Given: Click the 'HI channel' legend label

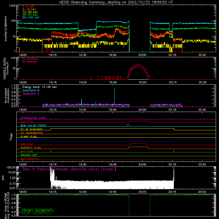Looking at the screenshot, I should 30,62.
